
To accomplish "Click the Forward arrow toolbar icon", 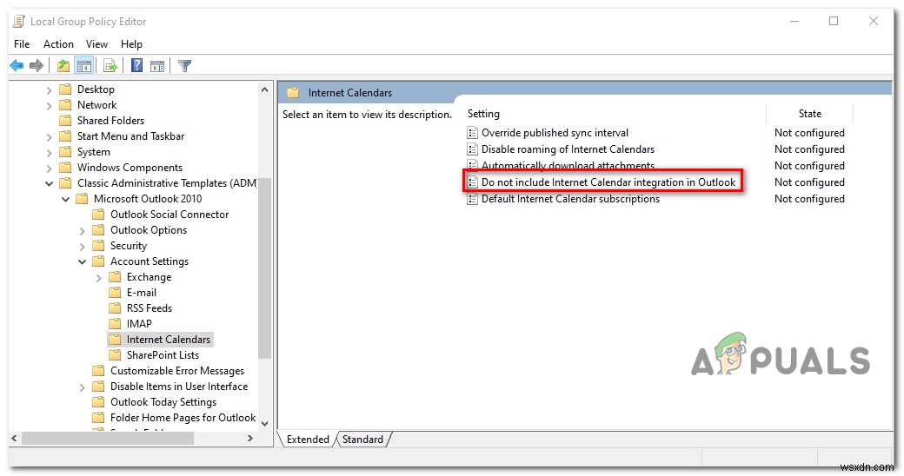I will tap(37, 66).
